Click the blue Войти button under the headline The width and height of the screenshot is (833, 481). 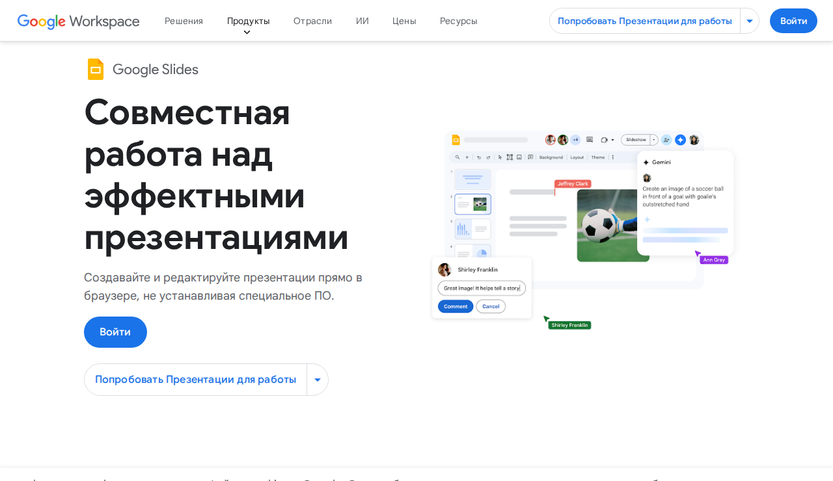pos(115,332)
